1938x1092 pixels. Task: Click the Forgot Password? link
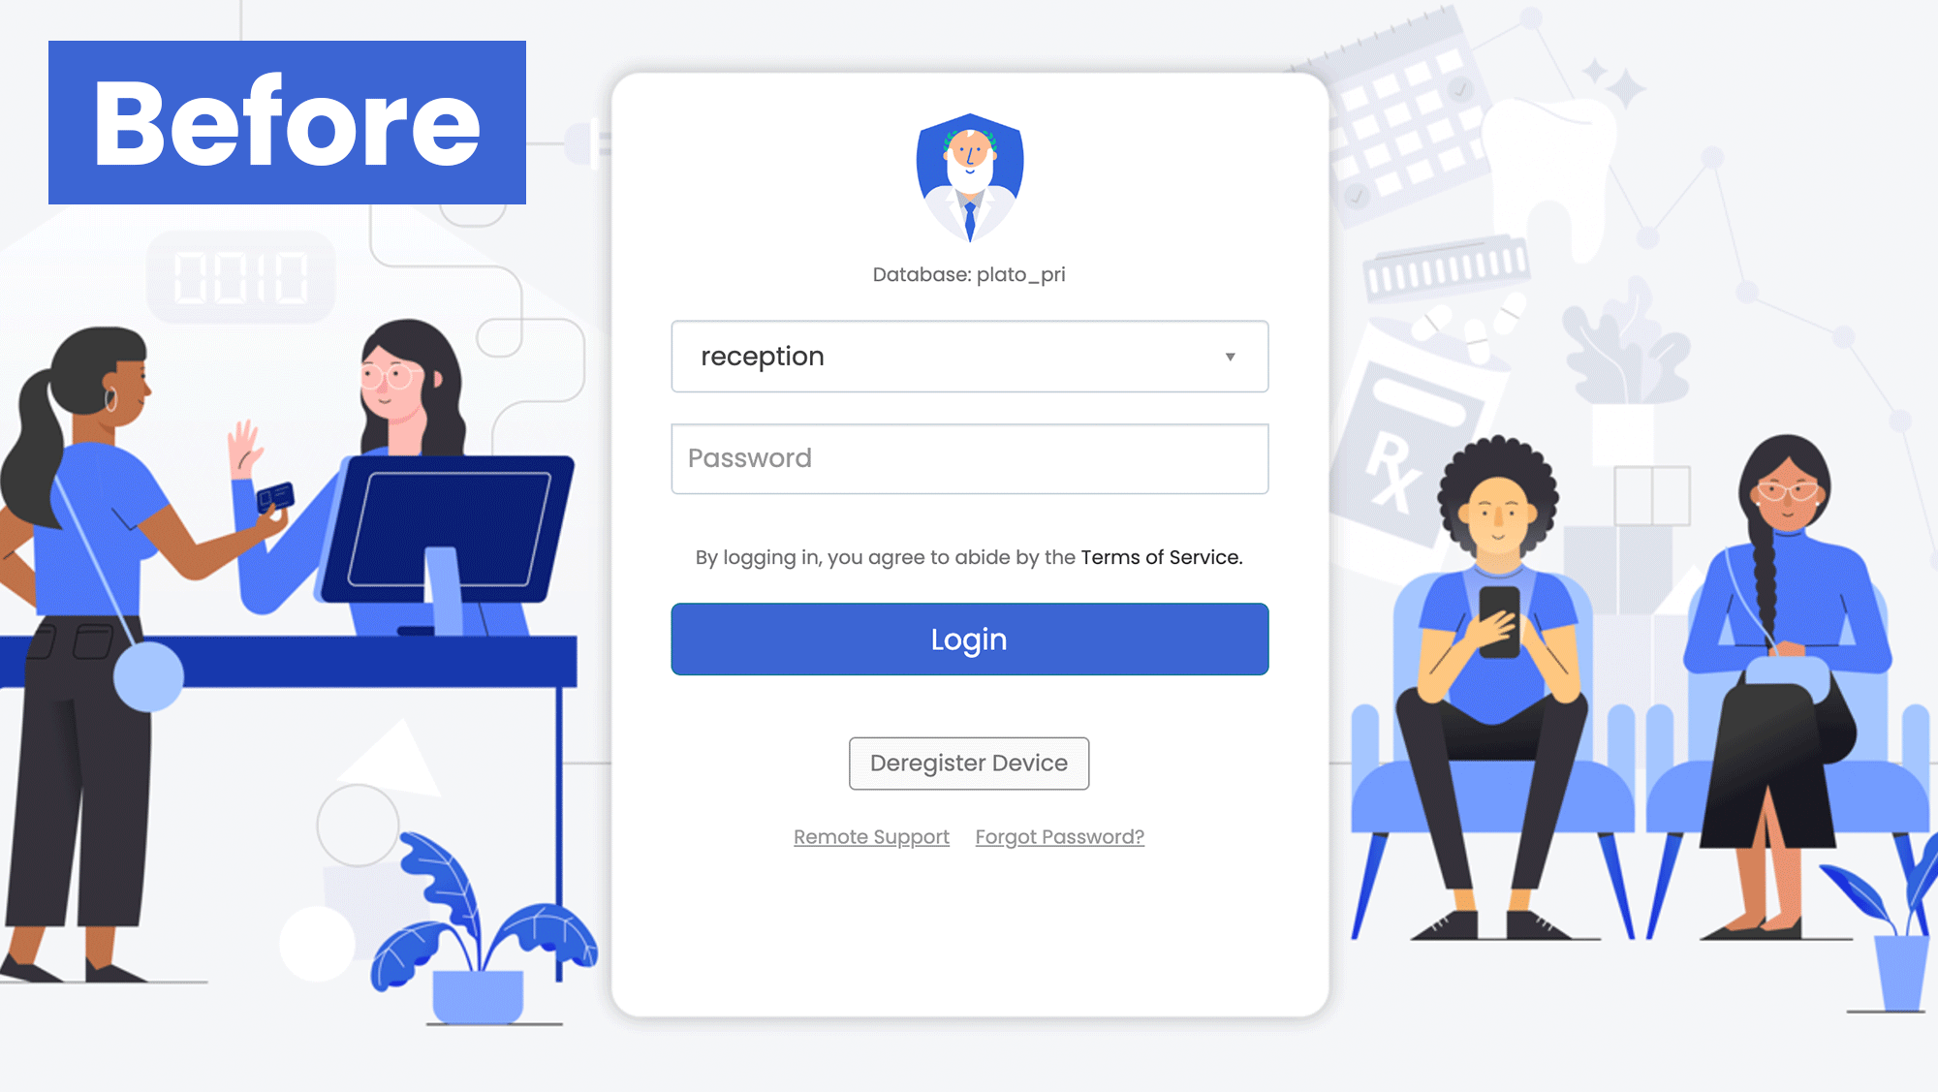1058,836
